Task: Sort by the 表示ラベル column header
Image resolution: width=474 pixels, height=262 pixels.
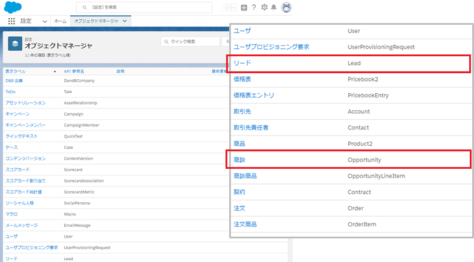Action: coord(16,71)
